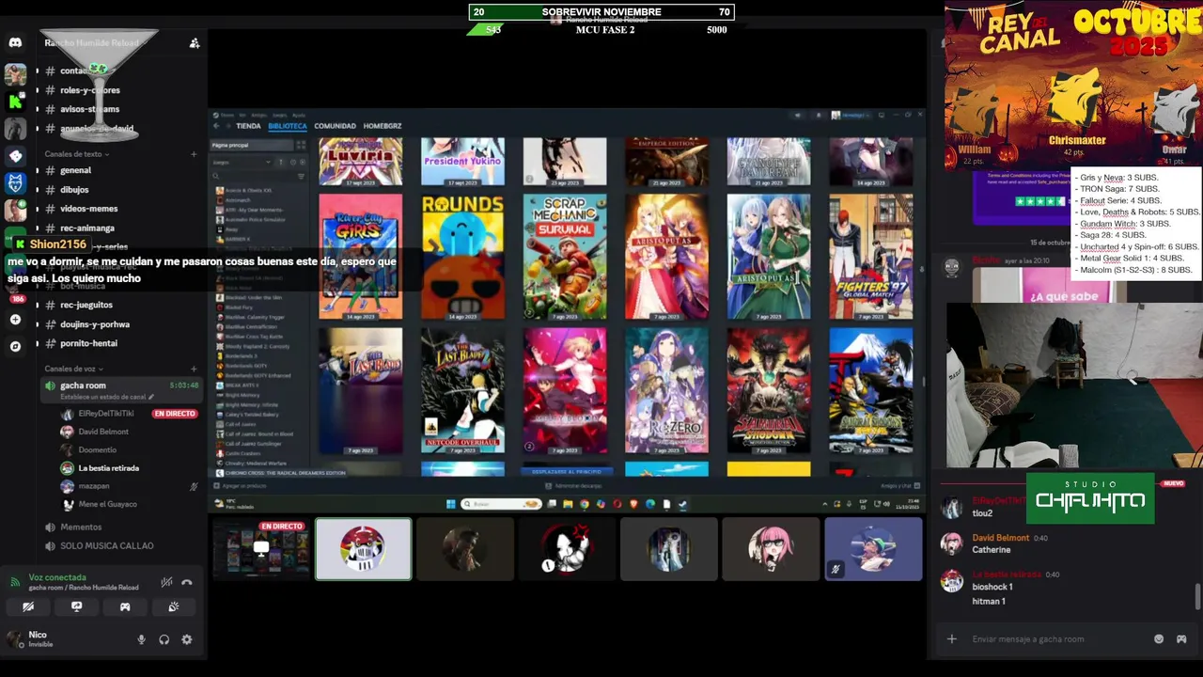Start an activity with the controller icon
The image size is (1203, 677).
(x=125, y=606)
